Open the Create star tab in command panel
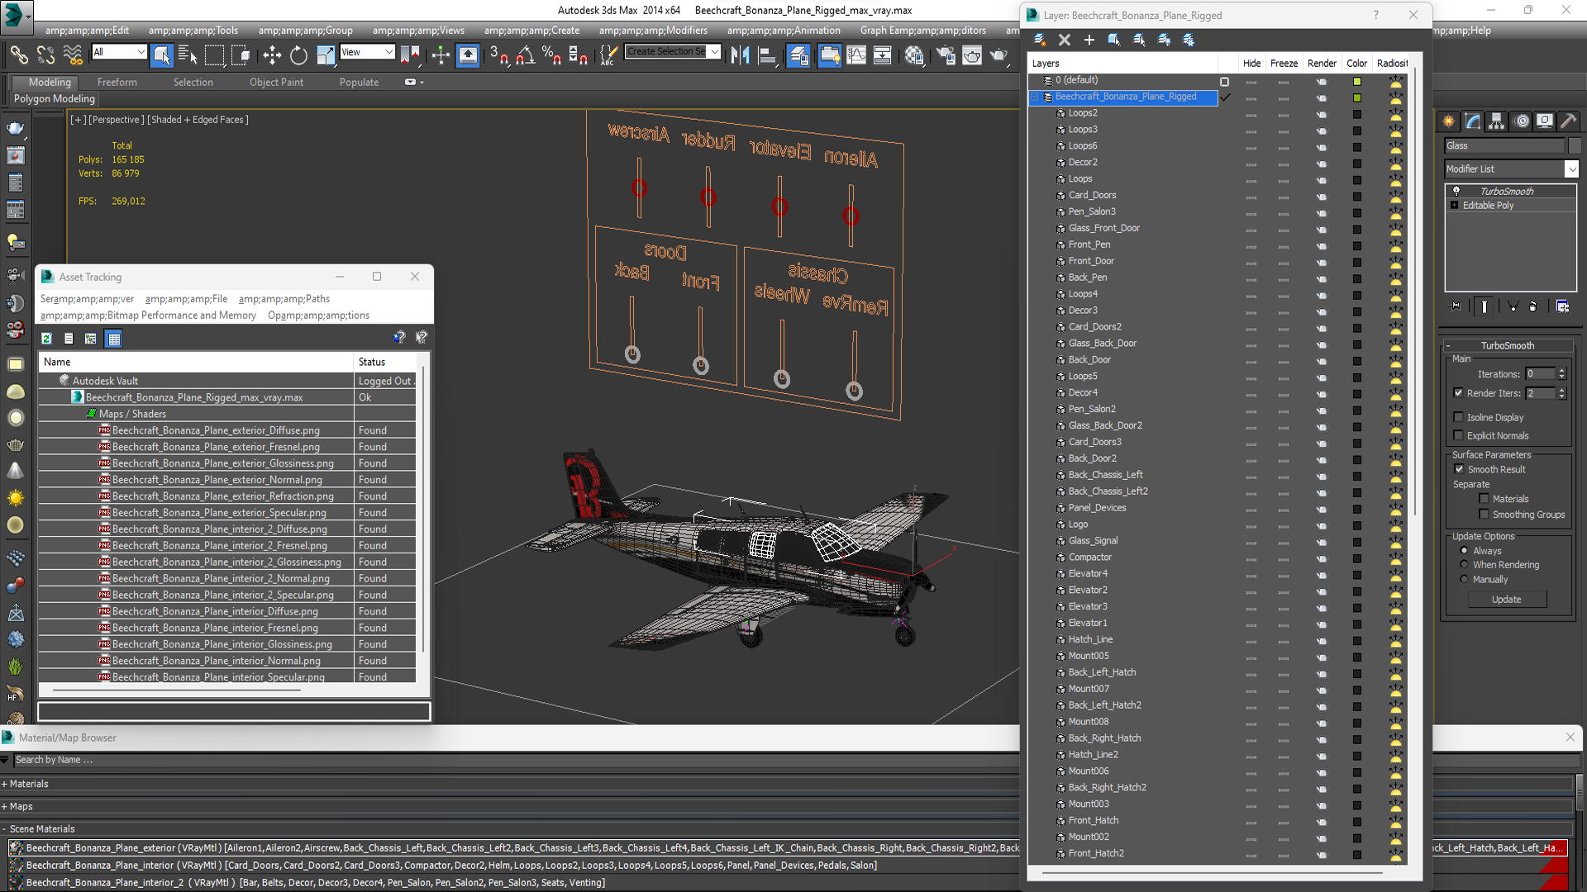Image resolution: width=1587 pixels, height=892 pixels. (x=1449, y=121)
